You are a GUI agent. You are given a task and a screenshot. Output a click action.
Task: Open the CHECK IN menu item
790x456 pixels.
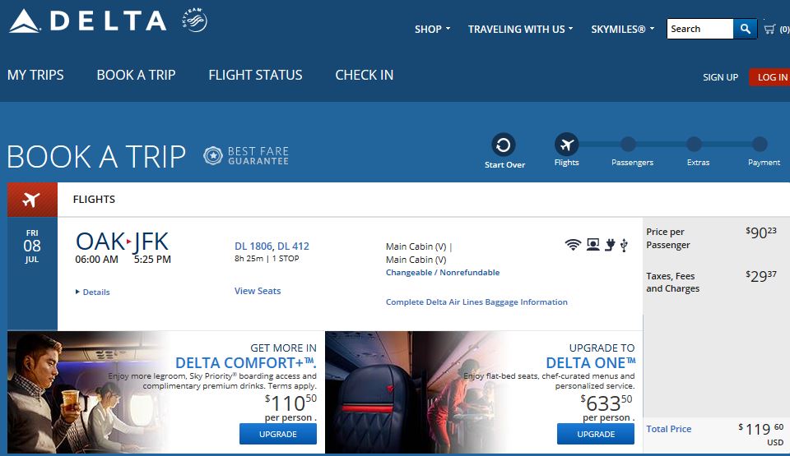pos(365,75)
